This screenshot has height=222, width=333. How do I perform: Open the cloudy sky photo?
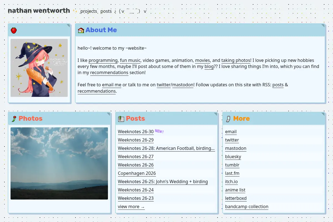tap(59, 163)
